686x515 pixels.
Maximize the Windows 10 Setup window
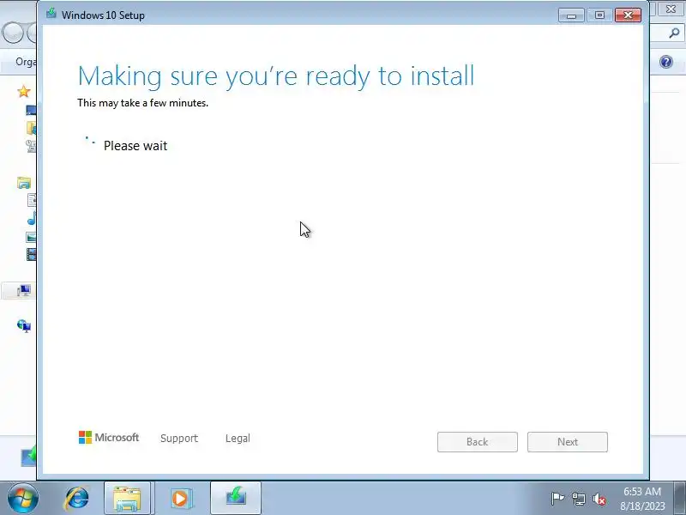tap(599, 15)
